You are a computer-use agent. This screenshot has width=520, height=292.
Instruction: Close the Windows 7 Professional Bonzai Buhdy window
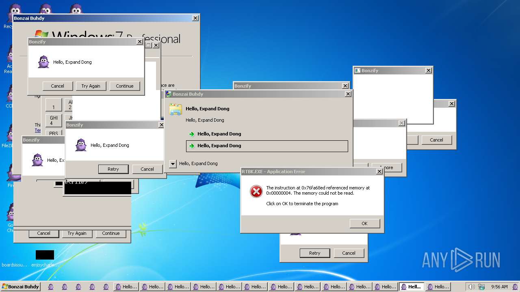pos(195,18)
